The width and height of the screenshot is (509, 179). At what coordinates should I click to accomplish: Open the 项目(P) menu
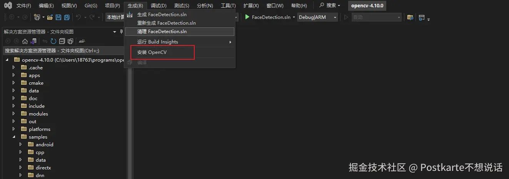(x=112, y=6)
